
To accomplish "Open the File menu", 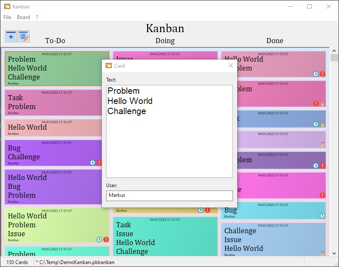I will tap(7, 17).
